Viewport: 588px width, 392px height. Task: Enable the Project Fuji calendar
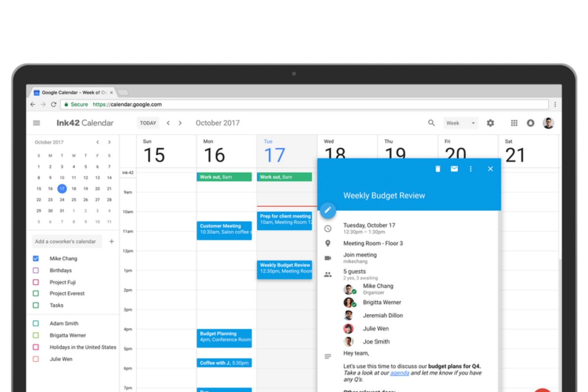point(36,282)
